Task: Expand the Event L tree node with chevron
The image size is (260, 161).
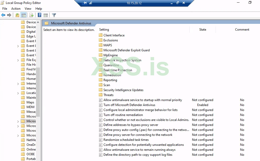Action: tap(18, 46)
